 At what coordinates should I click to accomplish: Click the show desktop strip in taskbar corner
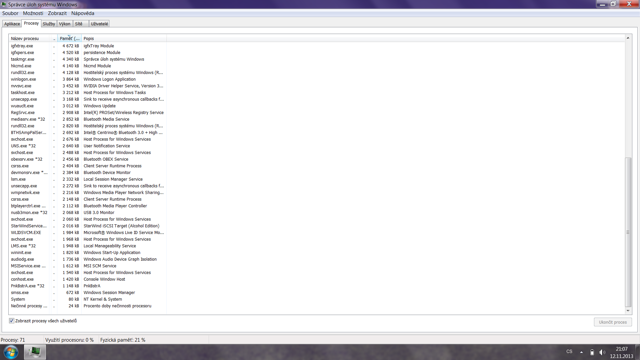coord(638,352)
